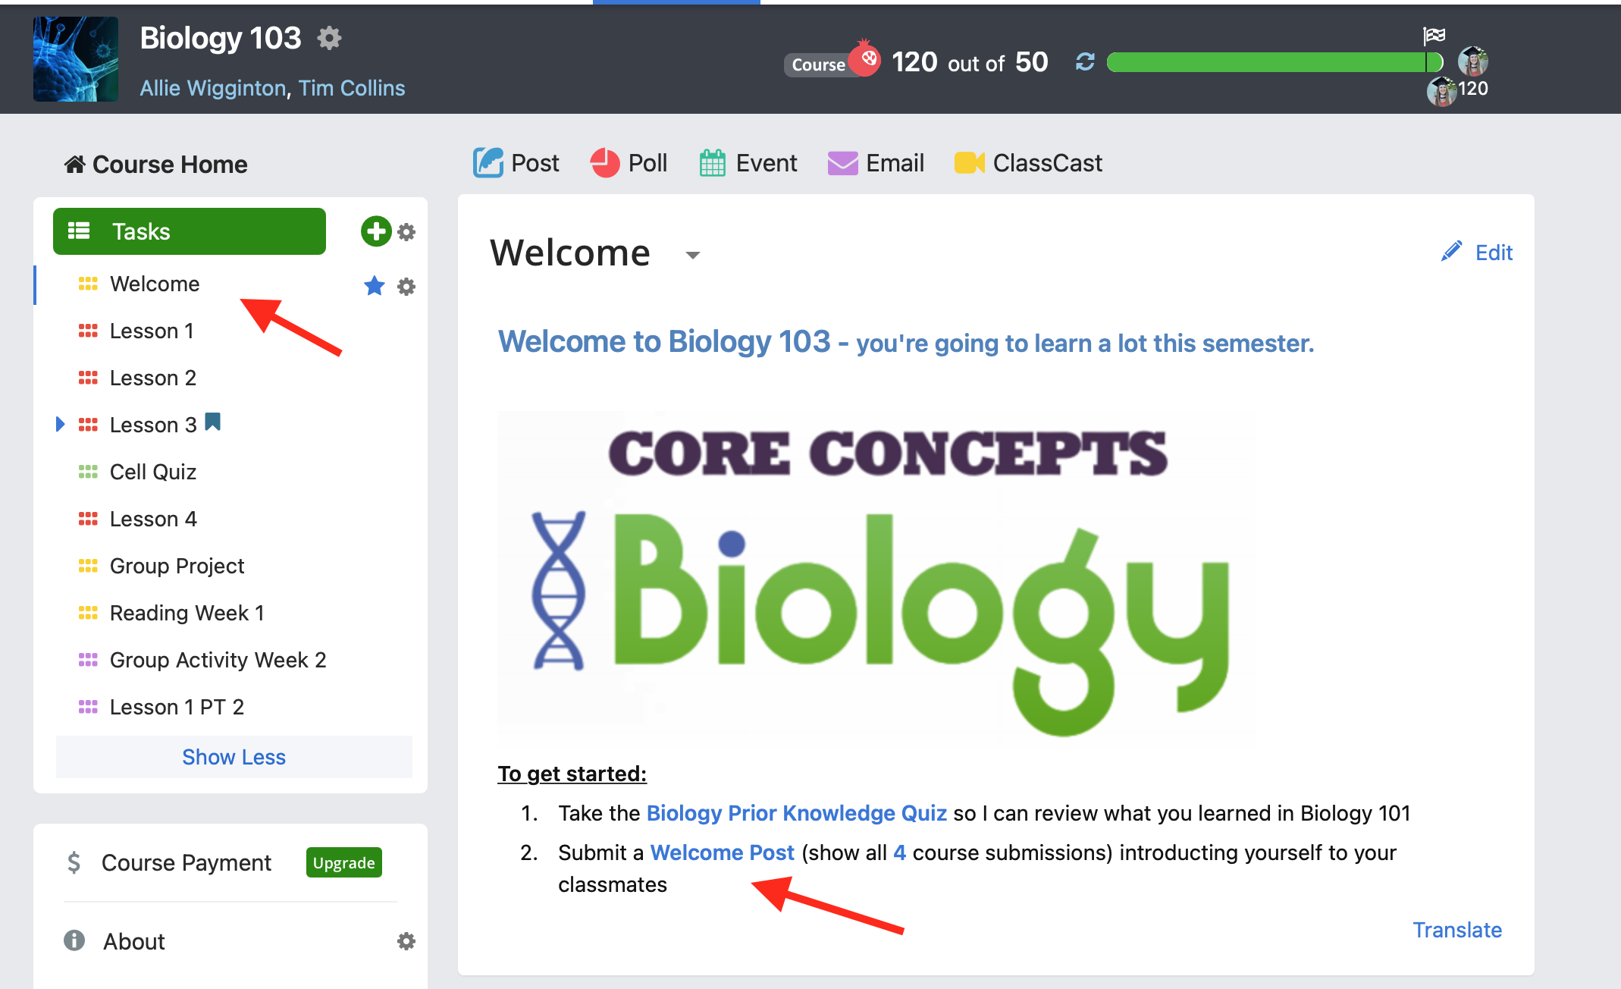The width and height of the screenshot is (1621, 989).
Task: Click the green course progress bar
Action: 1274,62
